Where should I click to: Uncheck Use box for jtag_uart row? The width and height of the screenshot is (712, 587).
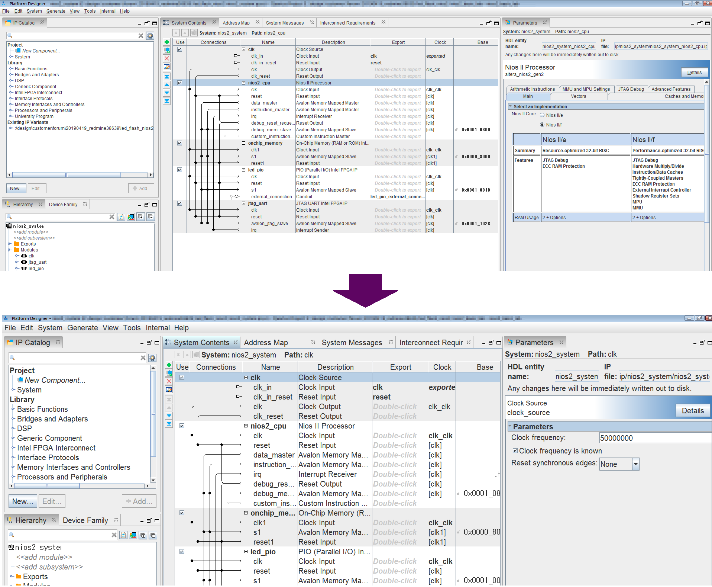coord(179,203)
